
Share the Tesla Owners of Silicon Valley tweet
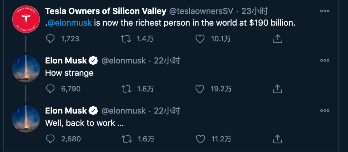[277, 39]
